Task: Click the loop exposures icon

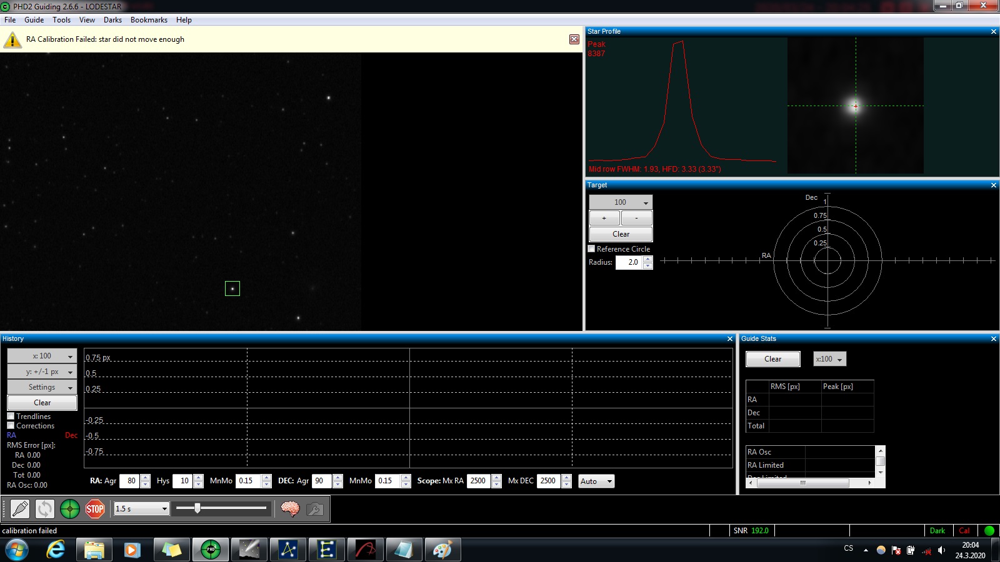Action: 45,509
